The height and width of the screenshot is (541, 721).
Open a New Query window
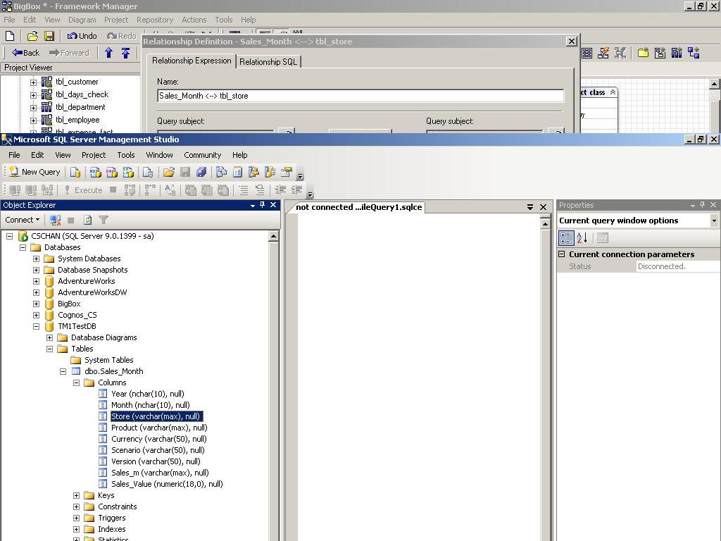[x=33, y=172]
